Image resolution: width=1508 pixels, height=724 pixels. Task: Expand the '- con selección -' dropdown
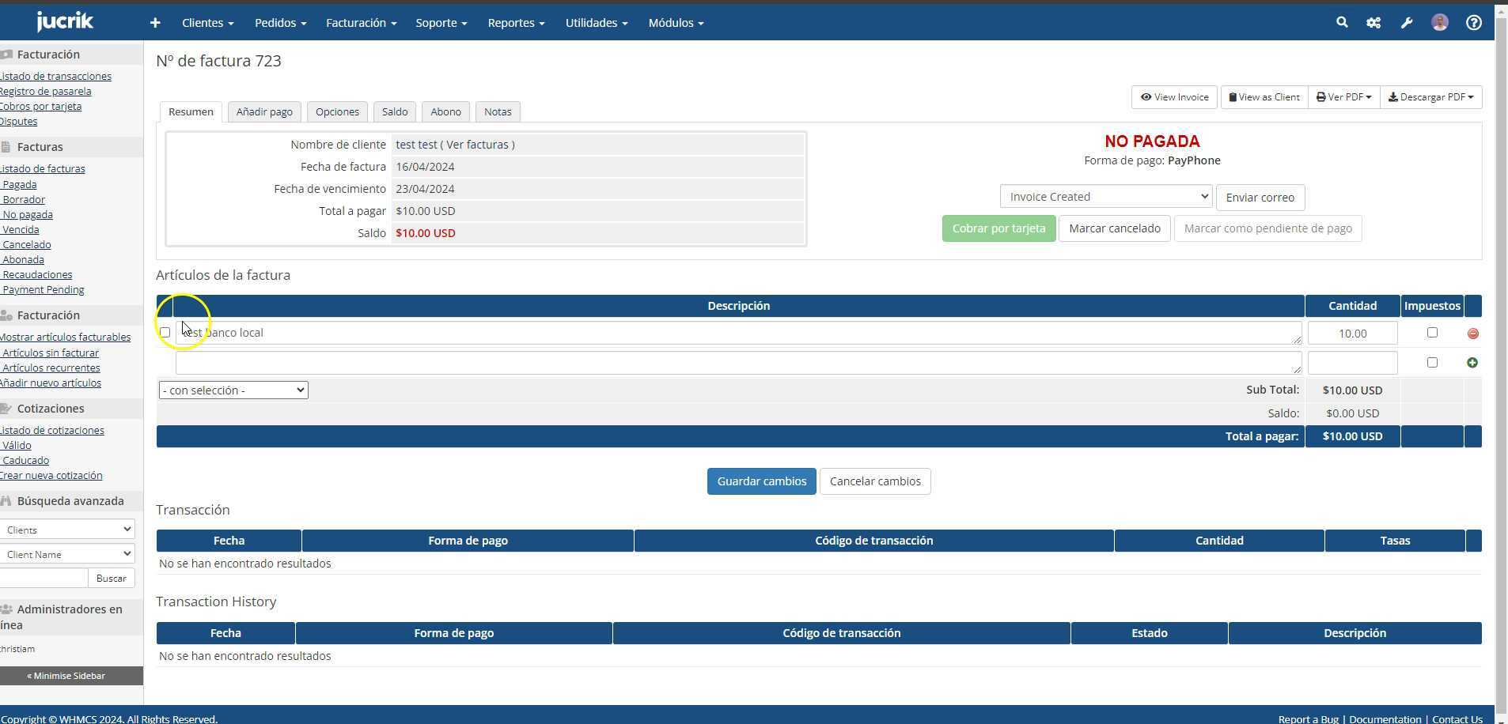(233, 390)
